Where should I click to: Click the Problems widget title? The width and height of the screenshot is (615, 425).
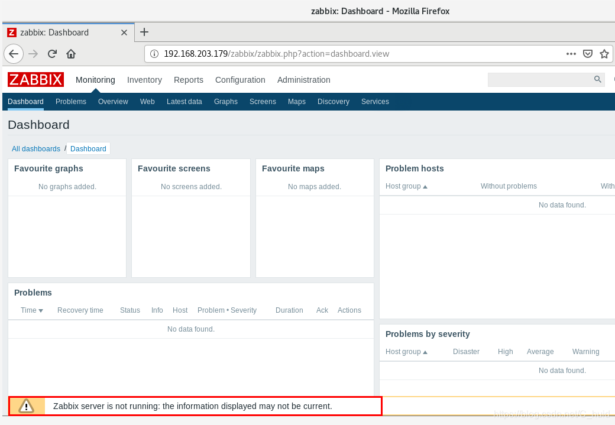point(33,293)
